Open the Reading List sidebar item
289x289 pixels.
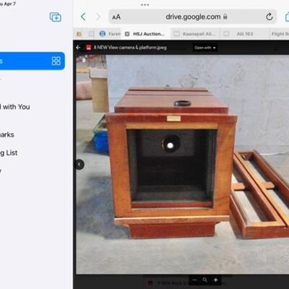click(9, 153)
